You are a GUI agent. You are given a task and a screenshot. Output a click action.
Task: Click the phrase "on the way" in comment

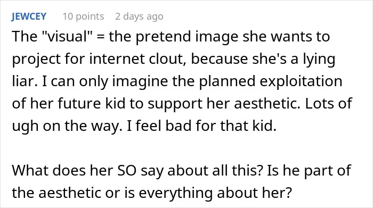(80, 126)
